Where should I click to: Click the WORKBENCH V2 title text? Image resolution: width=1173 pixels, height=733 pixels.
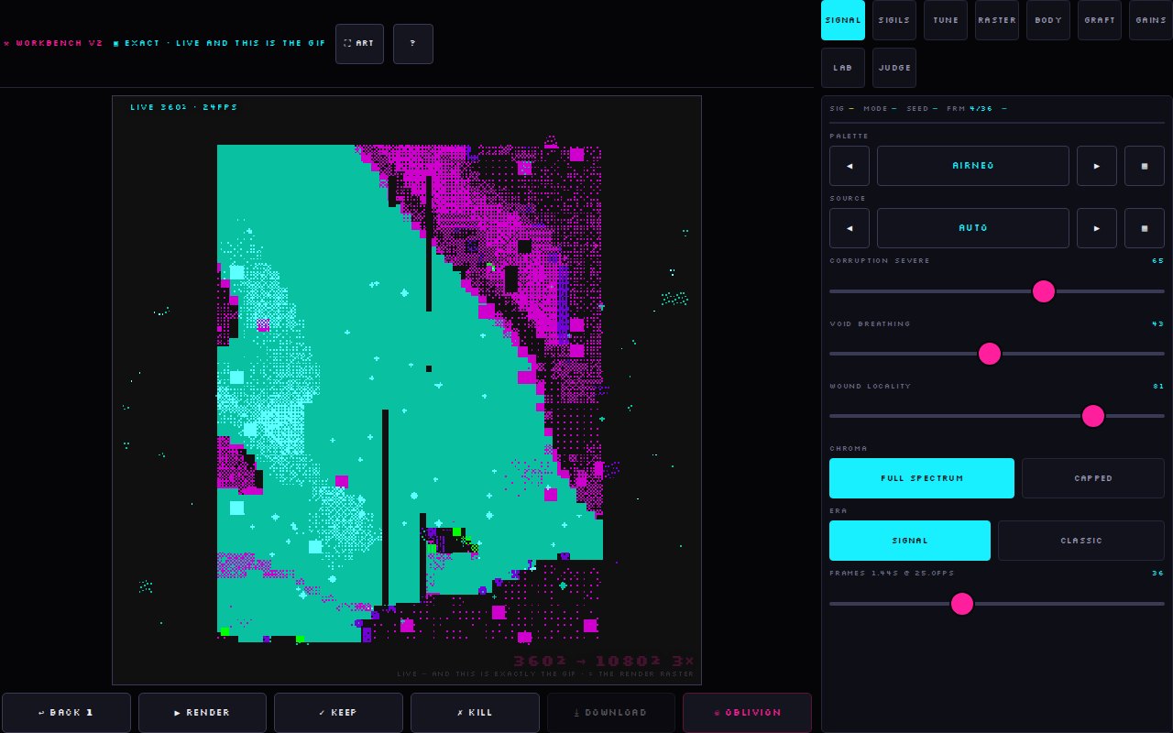pos(54,44)
